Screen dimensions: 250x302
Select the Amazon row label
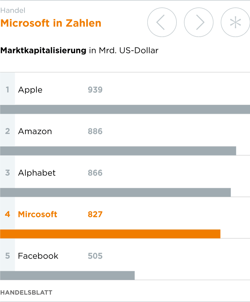35,131
